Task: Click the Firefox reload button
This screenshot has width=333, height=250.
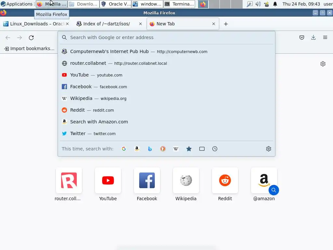Action: point(31,38)
